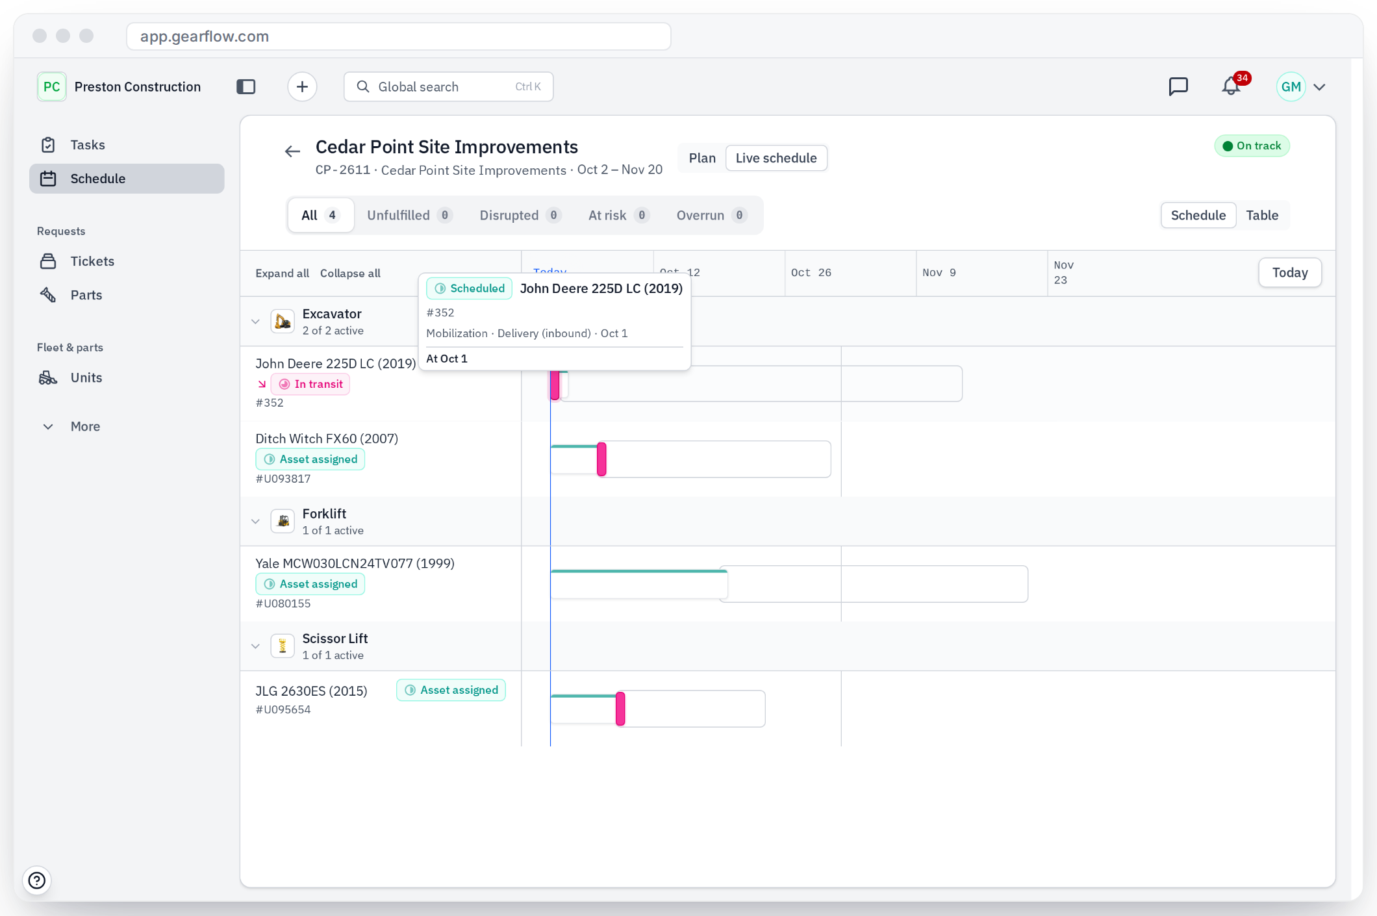
Task: Click the plus create button
Action: (302, 86)
